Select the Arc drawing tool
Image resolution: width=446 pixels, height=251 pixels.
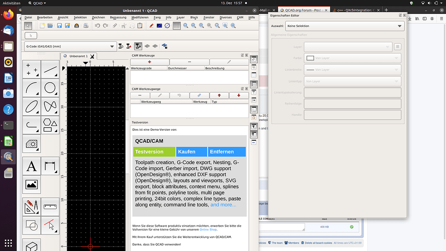31,88
